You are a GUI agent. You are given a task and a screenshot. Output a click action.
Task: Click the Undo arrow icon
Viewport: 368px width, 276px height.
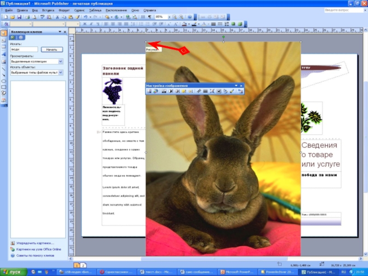pyautogui.click(x=86, y=17)
